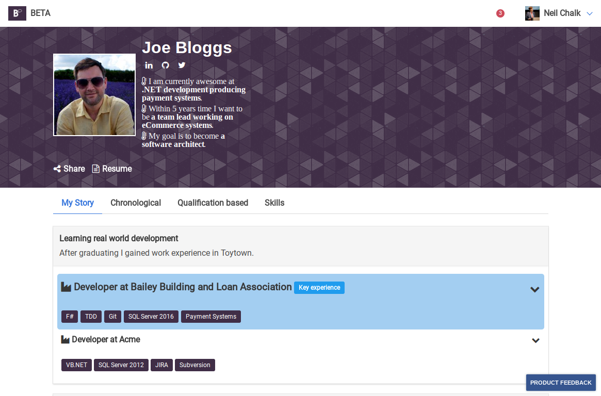Open the Skills tab
The height and width of the screenshot is (396, 601).
[274, 203]
